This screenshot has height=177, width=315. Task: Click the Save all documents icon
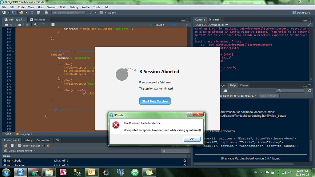click(38, 13)
